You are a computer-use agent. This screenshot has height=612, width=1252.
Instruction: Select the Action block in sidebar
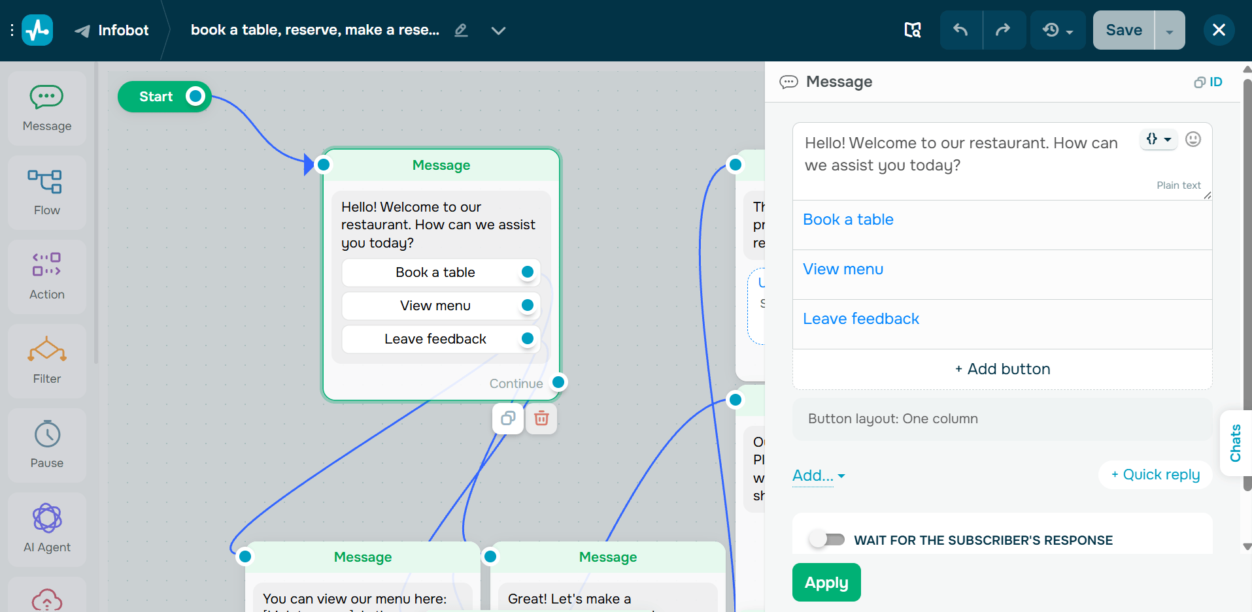[x=47, y=277]
